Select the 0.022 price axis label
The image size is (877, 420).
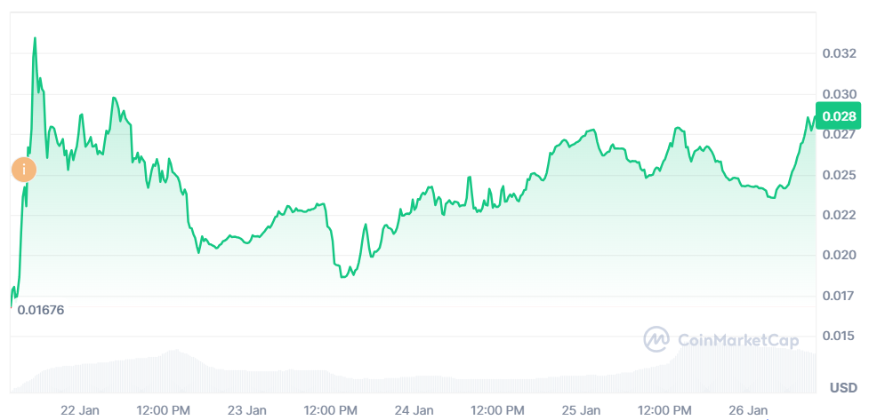pyautogui.click(x=839, y=215)
